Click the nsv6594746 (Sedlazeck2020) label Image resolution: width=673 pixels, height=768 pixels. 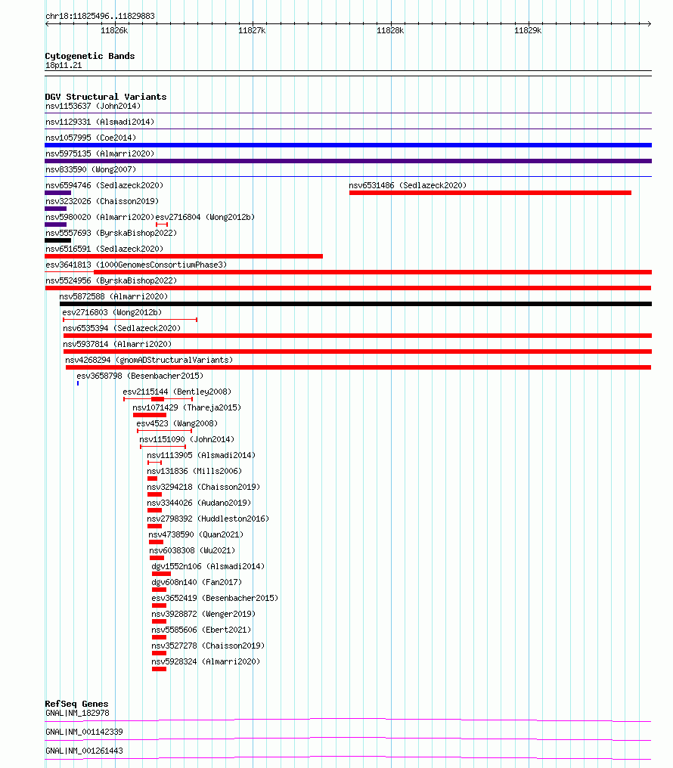click(104, 185)
